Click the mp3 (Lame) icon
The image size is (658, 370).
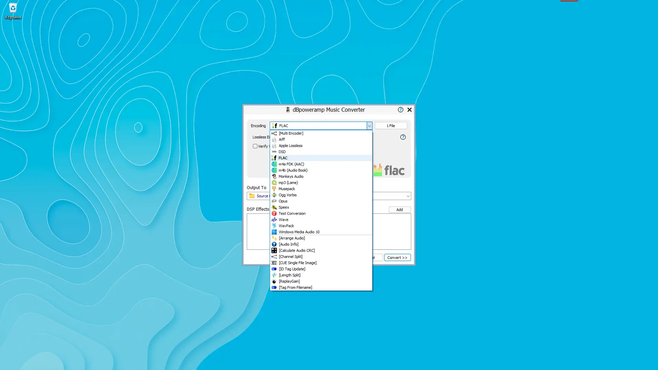click(x=274, y=183)
